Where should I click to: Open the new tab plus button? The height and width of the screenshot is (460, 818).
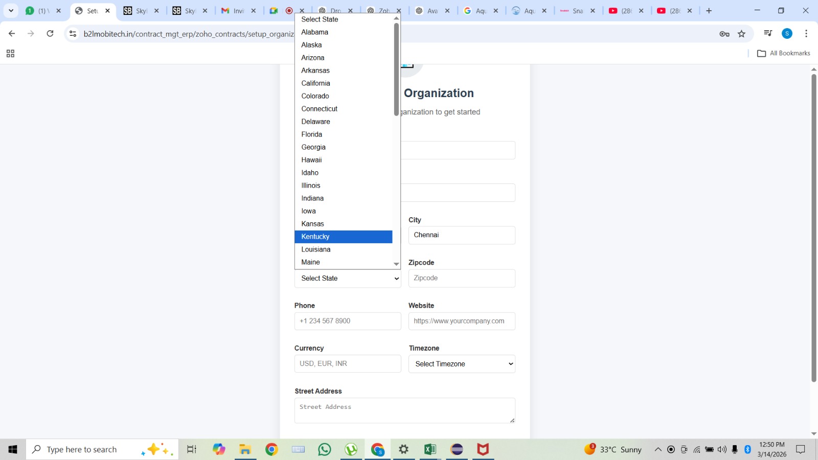point(709,11)
